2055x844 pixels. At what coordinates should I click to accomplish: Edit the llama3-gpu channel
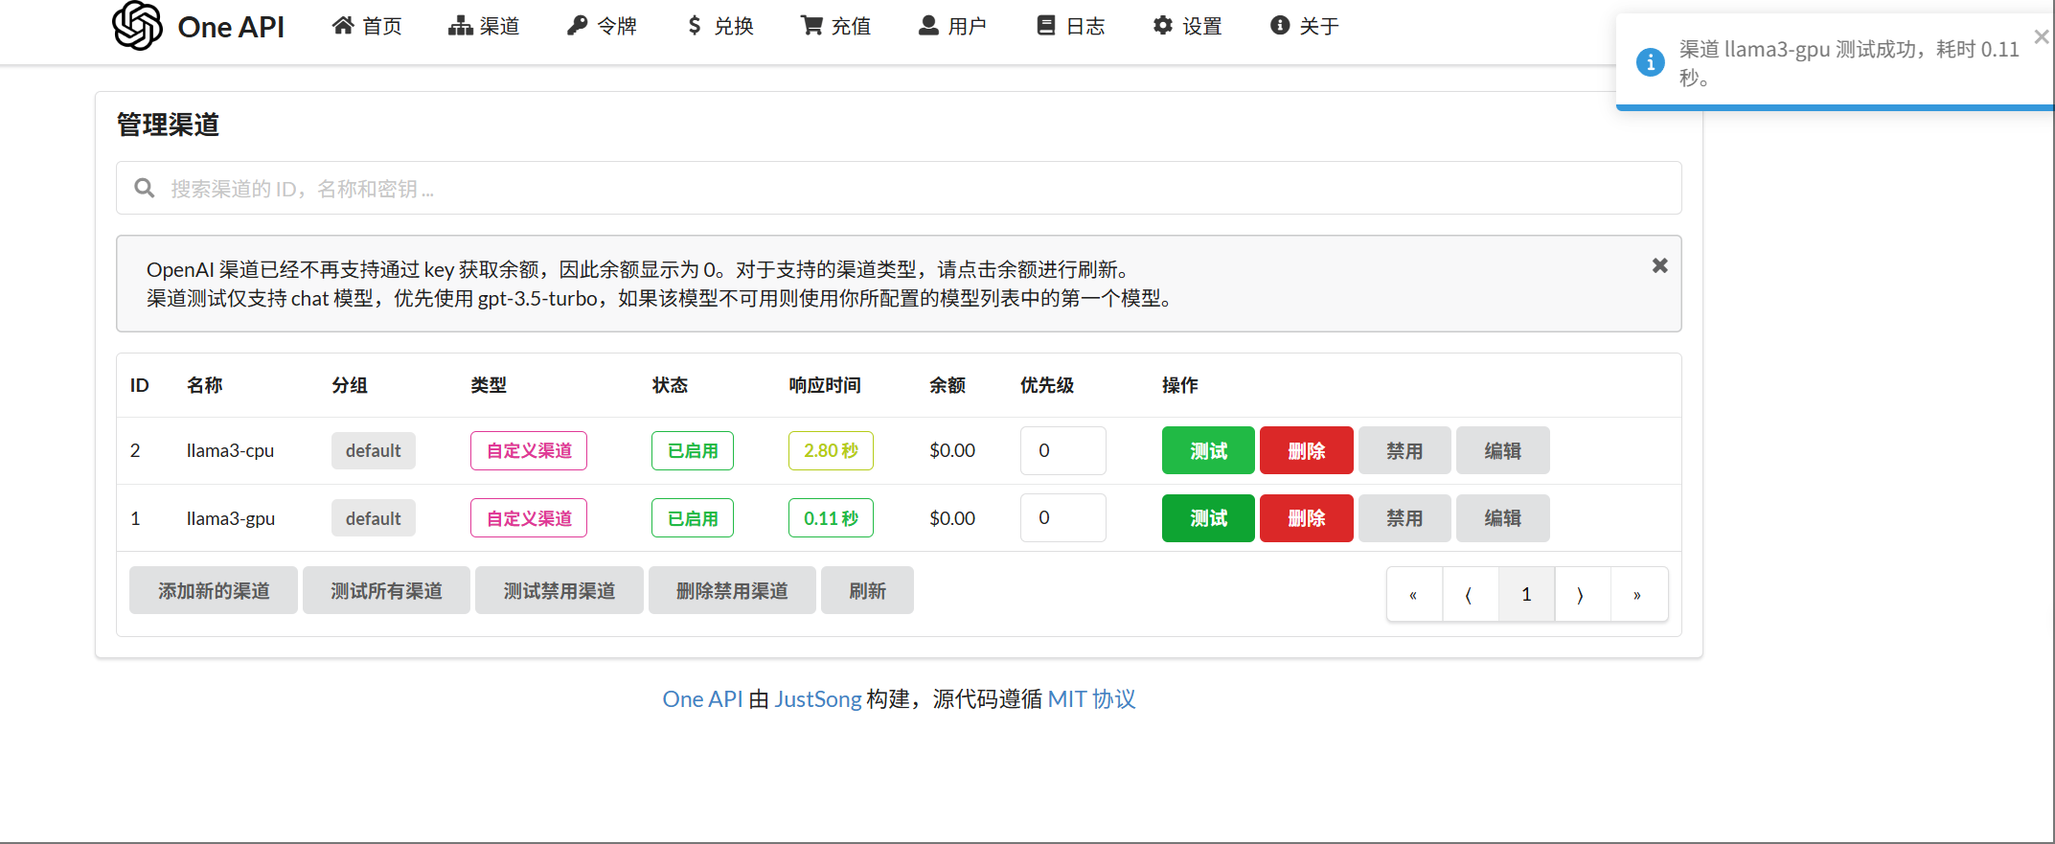(1501, 518)
